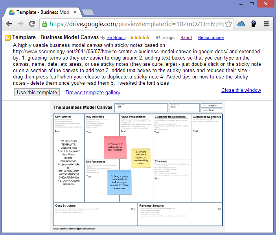
Task: Click the Customer Relationships heading
Action: point(170,117)
